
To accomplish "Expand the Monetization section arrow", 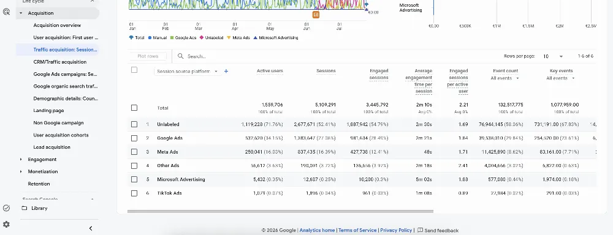I will tap(21, 171).
